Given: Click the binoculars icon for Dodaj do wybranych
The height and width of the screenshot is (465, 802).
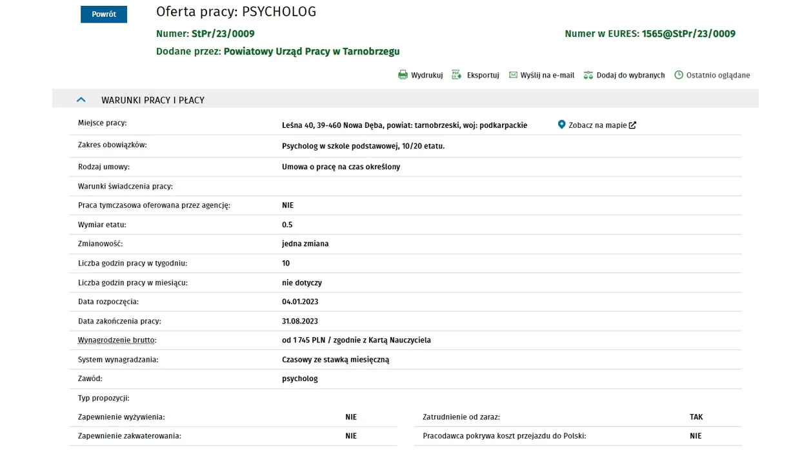Looking at the screenshot, I should click(x=588, y=76).
